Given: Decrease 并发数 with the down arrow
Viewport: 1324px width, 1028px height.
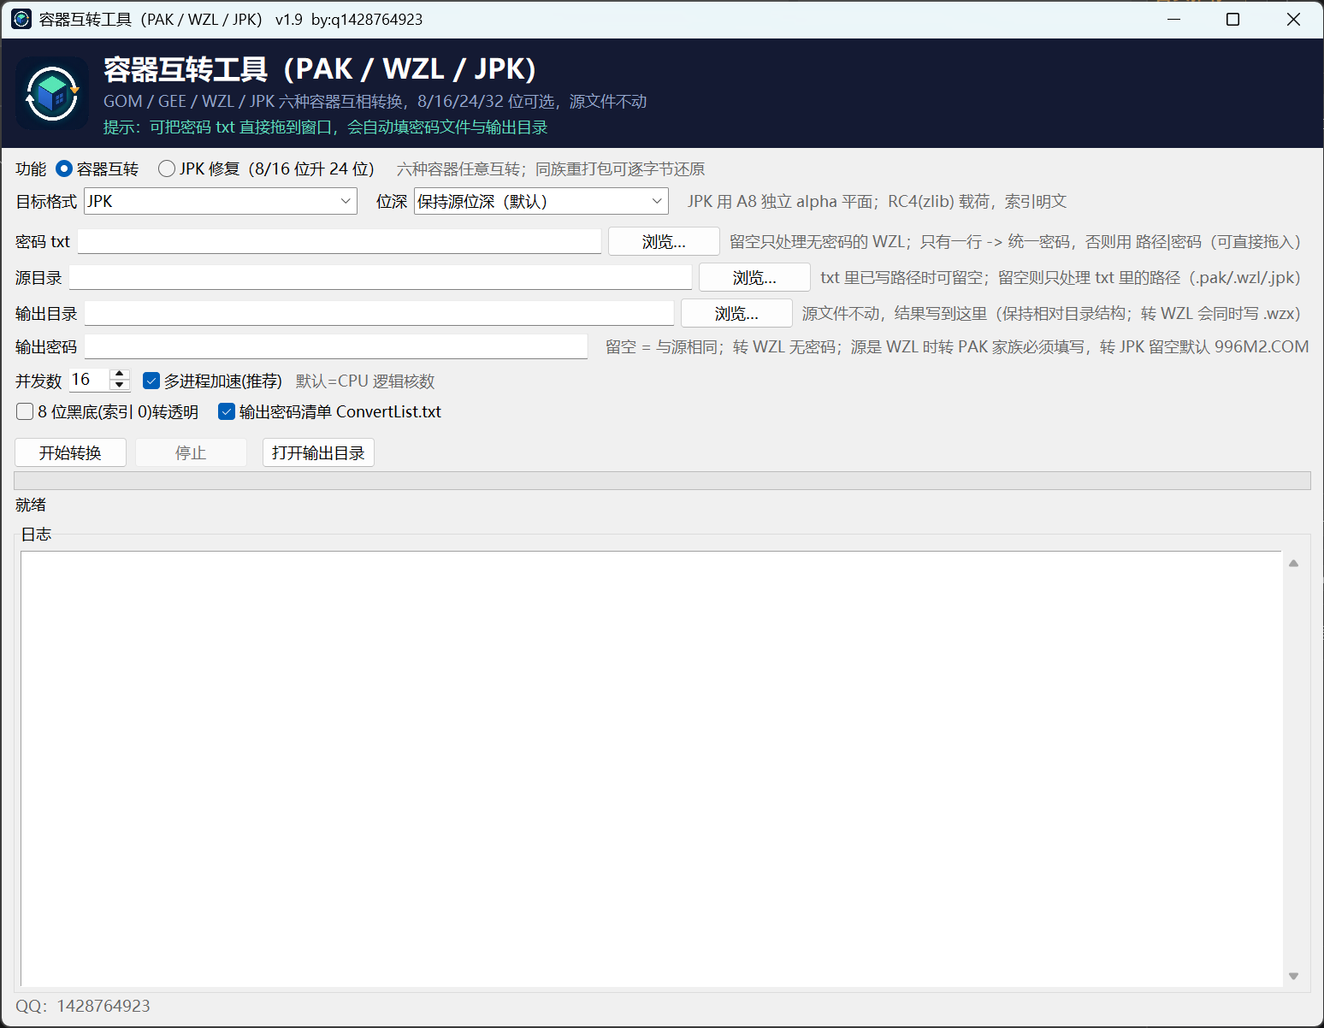Looking at the screenshot, I should 120,386.
